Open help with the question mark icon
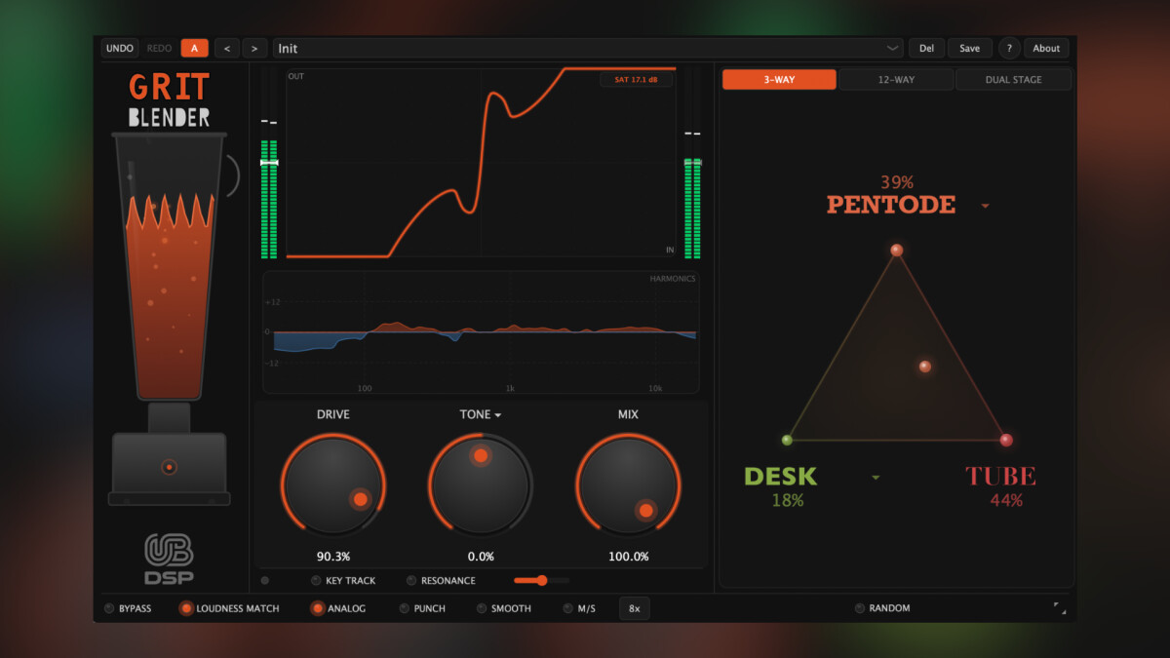 click(1009, 49)
